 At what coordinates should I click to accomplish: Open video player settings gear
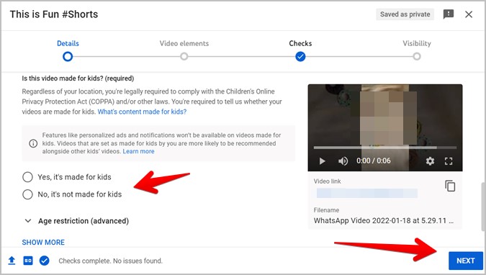[x=430, y=161]
